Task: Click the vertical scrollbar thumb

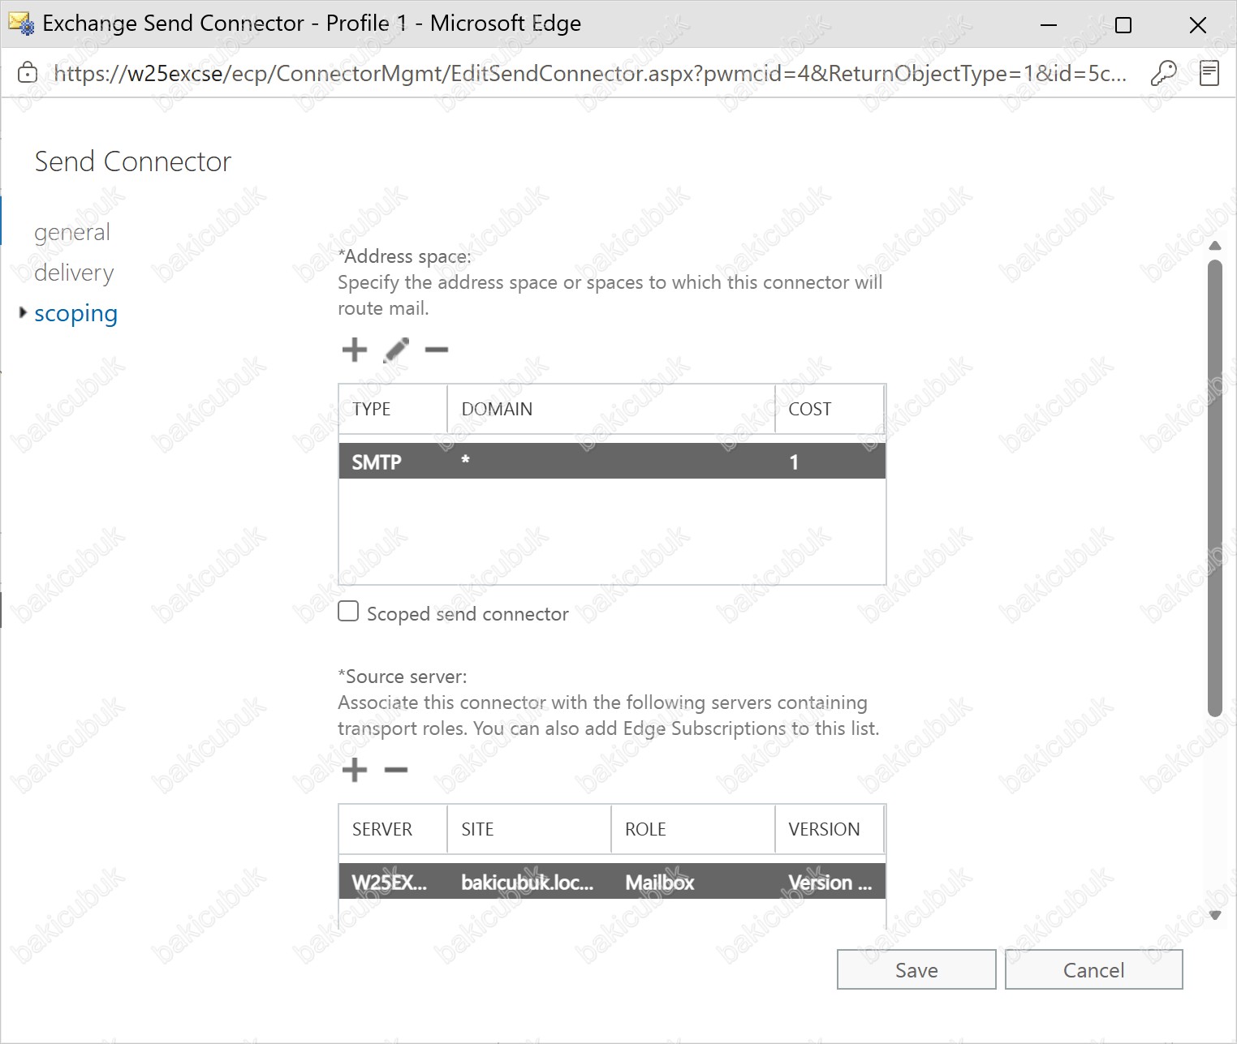Action: (1215, 488)
